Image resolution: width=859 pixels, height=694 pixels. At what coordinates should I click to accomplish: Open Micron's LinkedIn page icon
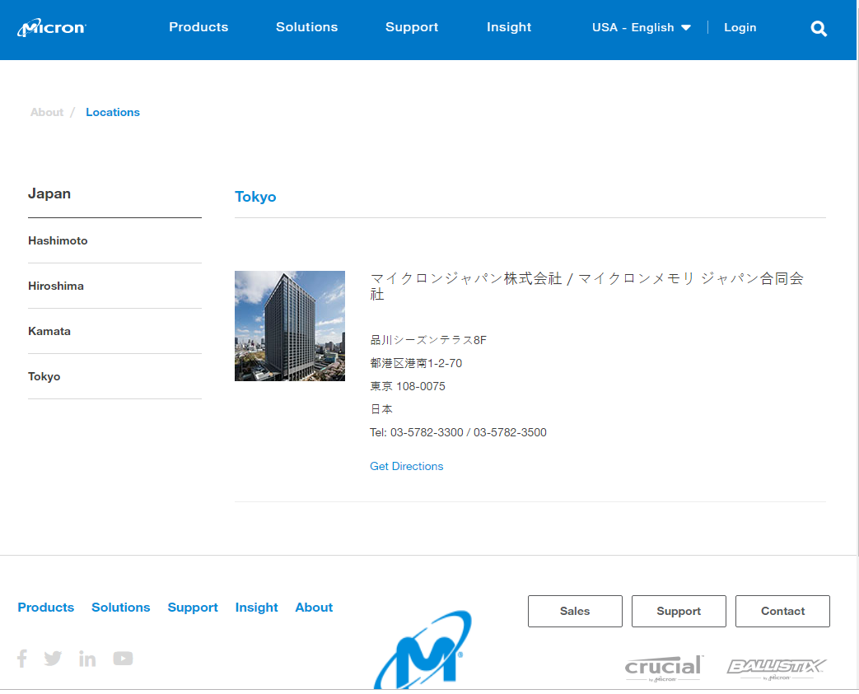(x=87, y=658)
